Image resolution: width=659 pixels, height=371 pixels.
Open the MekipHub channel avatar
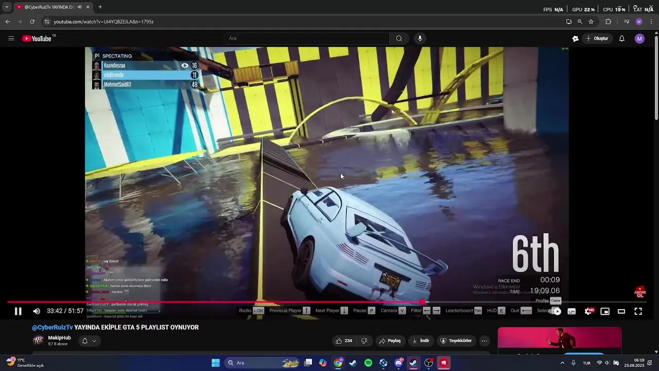[x=38, y=340]
